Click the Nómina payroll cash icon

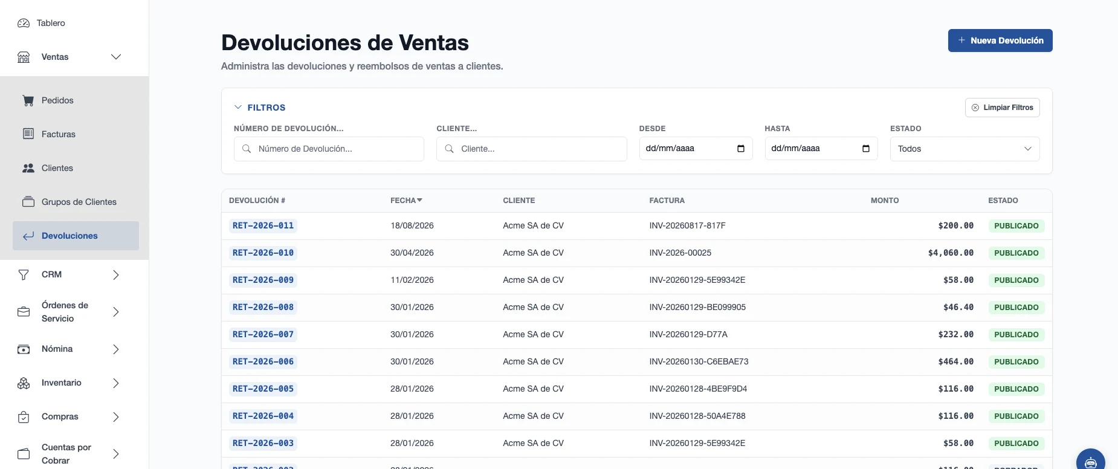tap(24, 349)
